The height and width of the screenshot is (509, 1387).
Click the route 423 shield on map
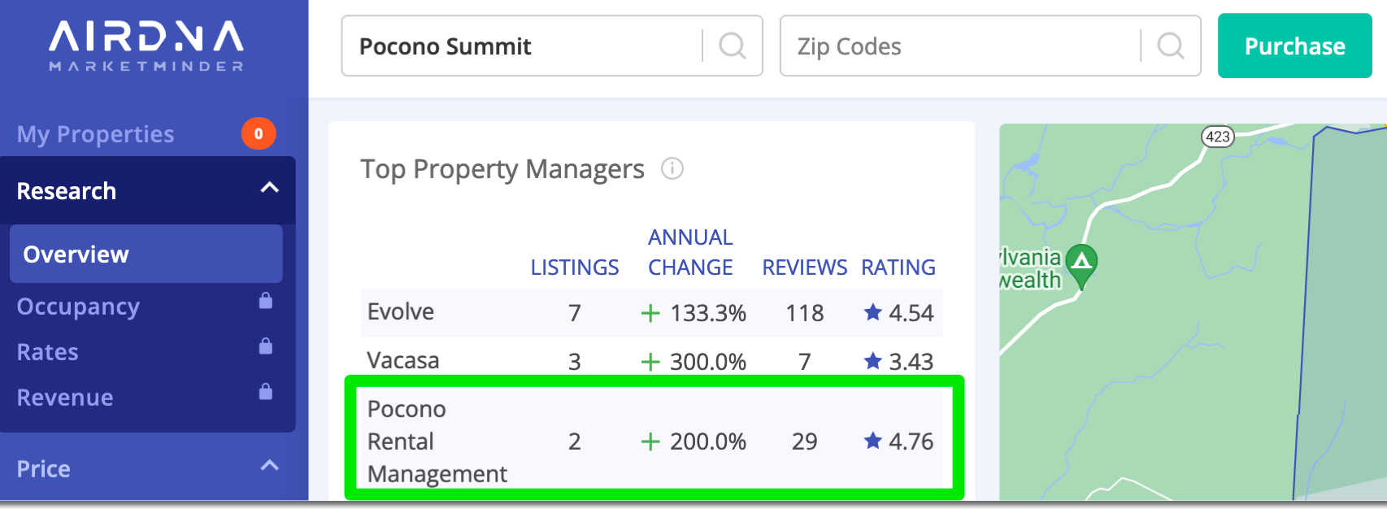coord(1218,137)
